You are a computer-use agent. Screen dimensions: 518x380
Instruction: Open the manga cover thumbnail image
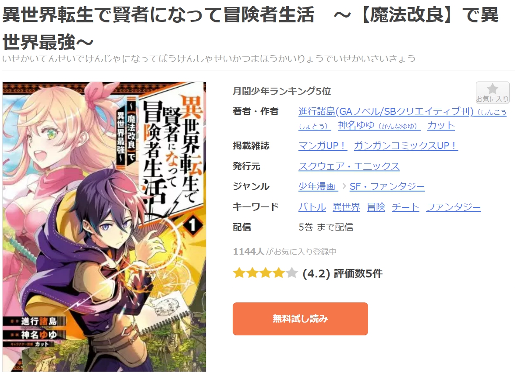104,227
